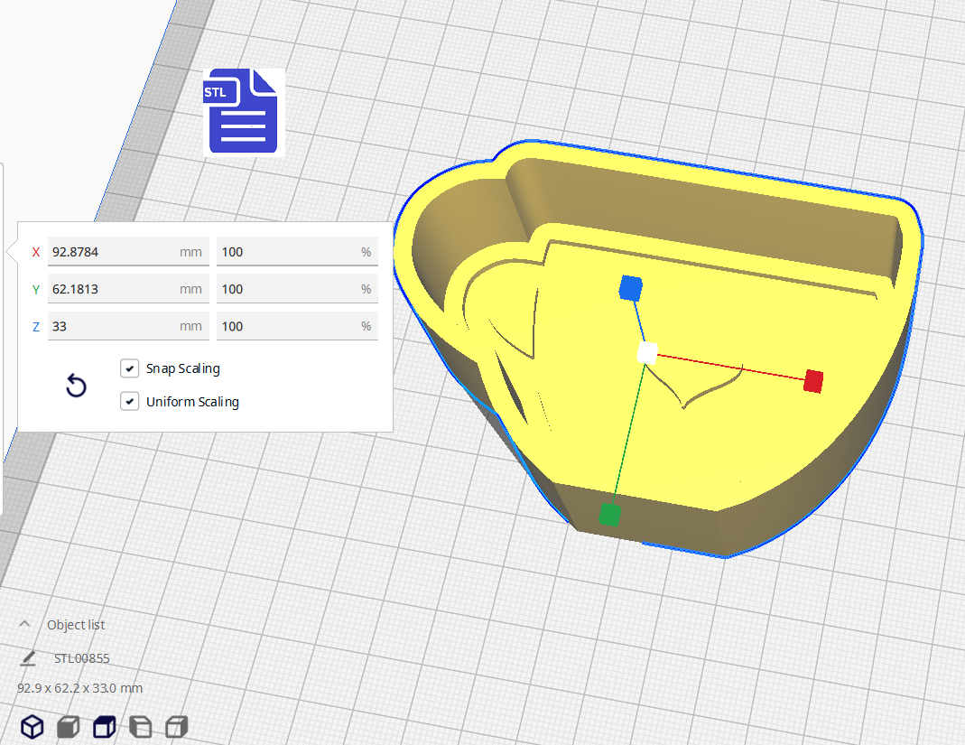
Task: Click the green Y-axis scale handle
Action: (610, 515)
